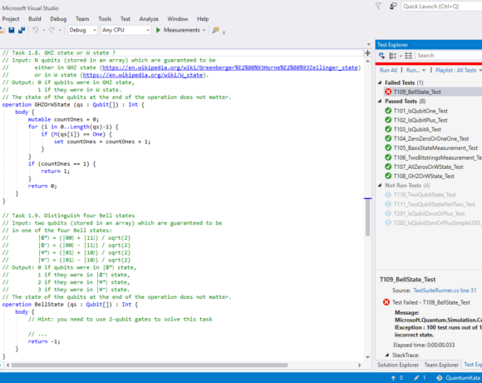Open the W_state Wikipedia link
Viewport: 482px width, 383px height.
coord(143,75)
